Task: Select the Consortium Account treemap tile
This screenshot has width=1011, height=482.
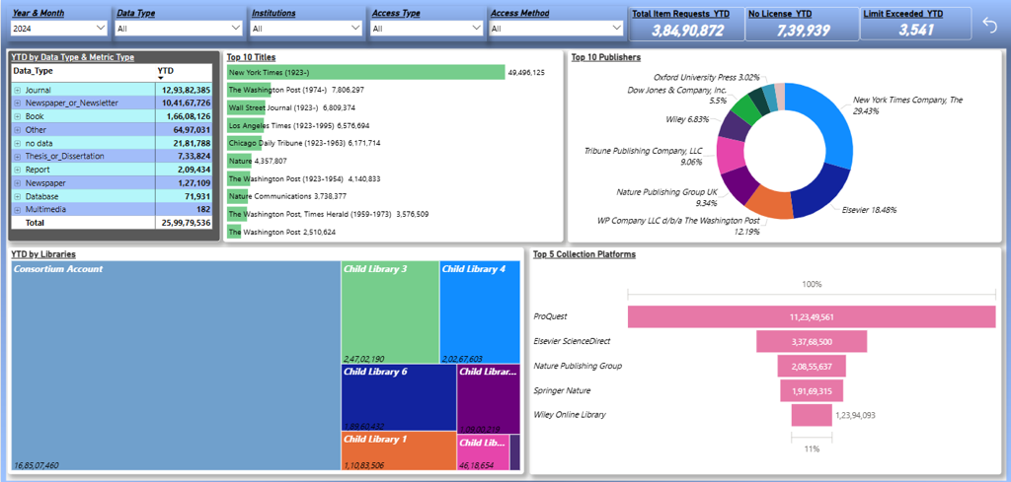Action: point(176,366)
